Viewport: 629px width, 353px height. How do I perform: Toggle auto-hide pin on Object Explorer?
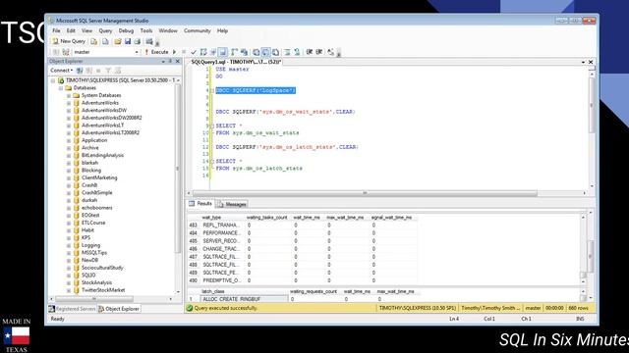170,61
